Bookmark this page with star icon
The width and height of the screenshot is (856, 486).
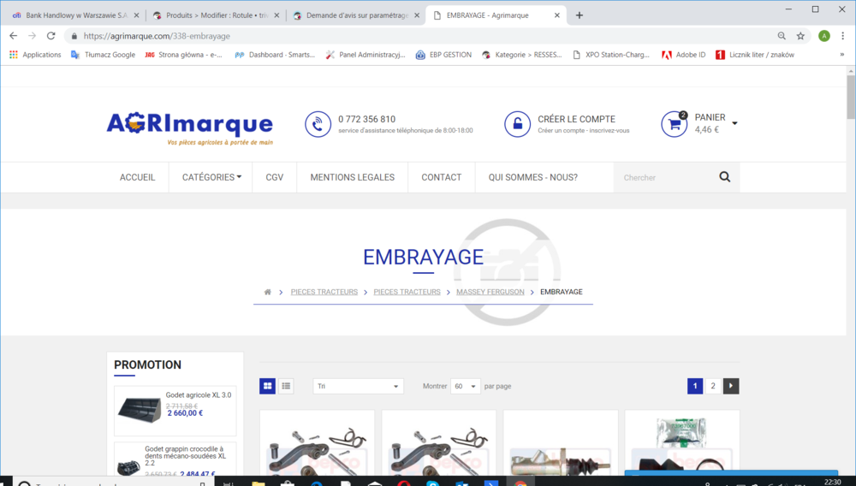[x=800, y=36]
